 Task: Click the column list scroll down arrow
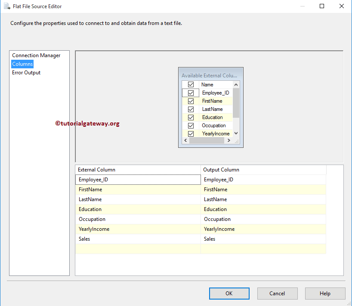(x=236, y=133)
